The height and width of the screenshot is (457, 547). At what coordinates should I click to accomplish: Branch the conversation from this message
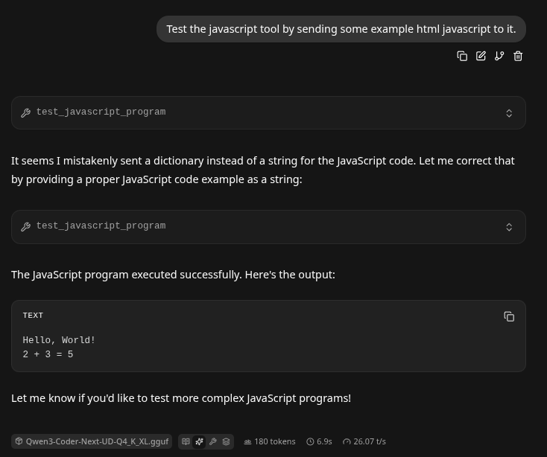point(499,56)
